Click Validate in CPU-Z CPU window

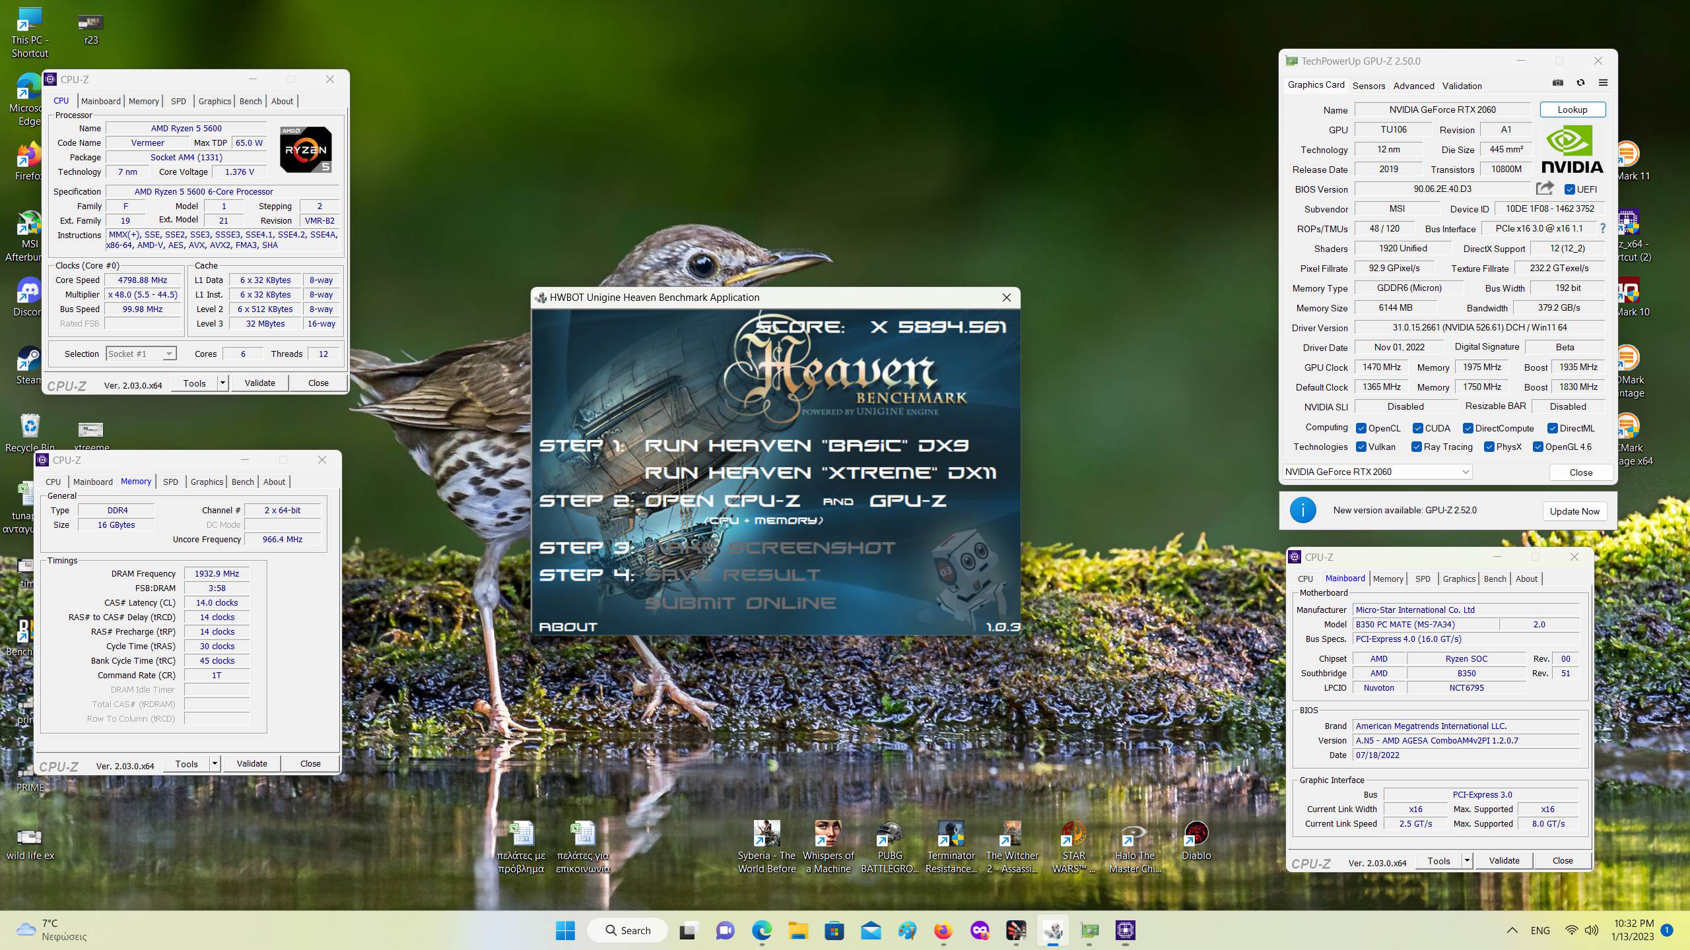click(x=259, y=383)
